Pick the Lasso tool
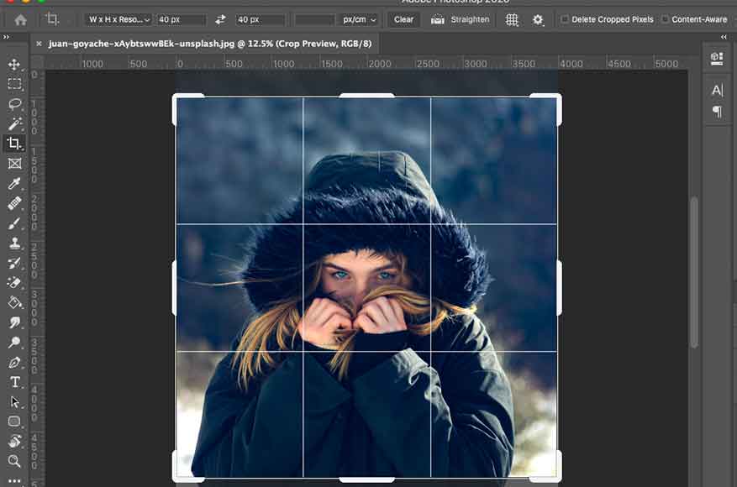Screen dimensions: 737x487 (14, 104)
